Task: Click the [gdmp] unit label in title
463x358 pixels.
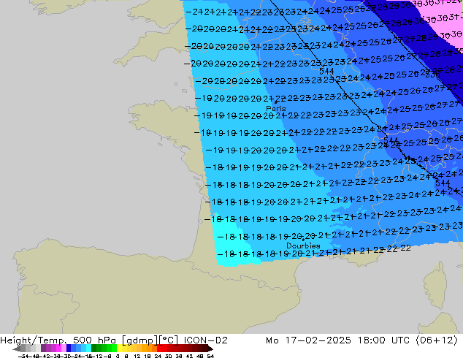Action: click(139, 340)
